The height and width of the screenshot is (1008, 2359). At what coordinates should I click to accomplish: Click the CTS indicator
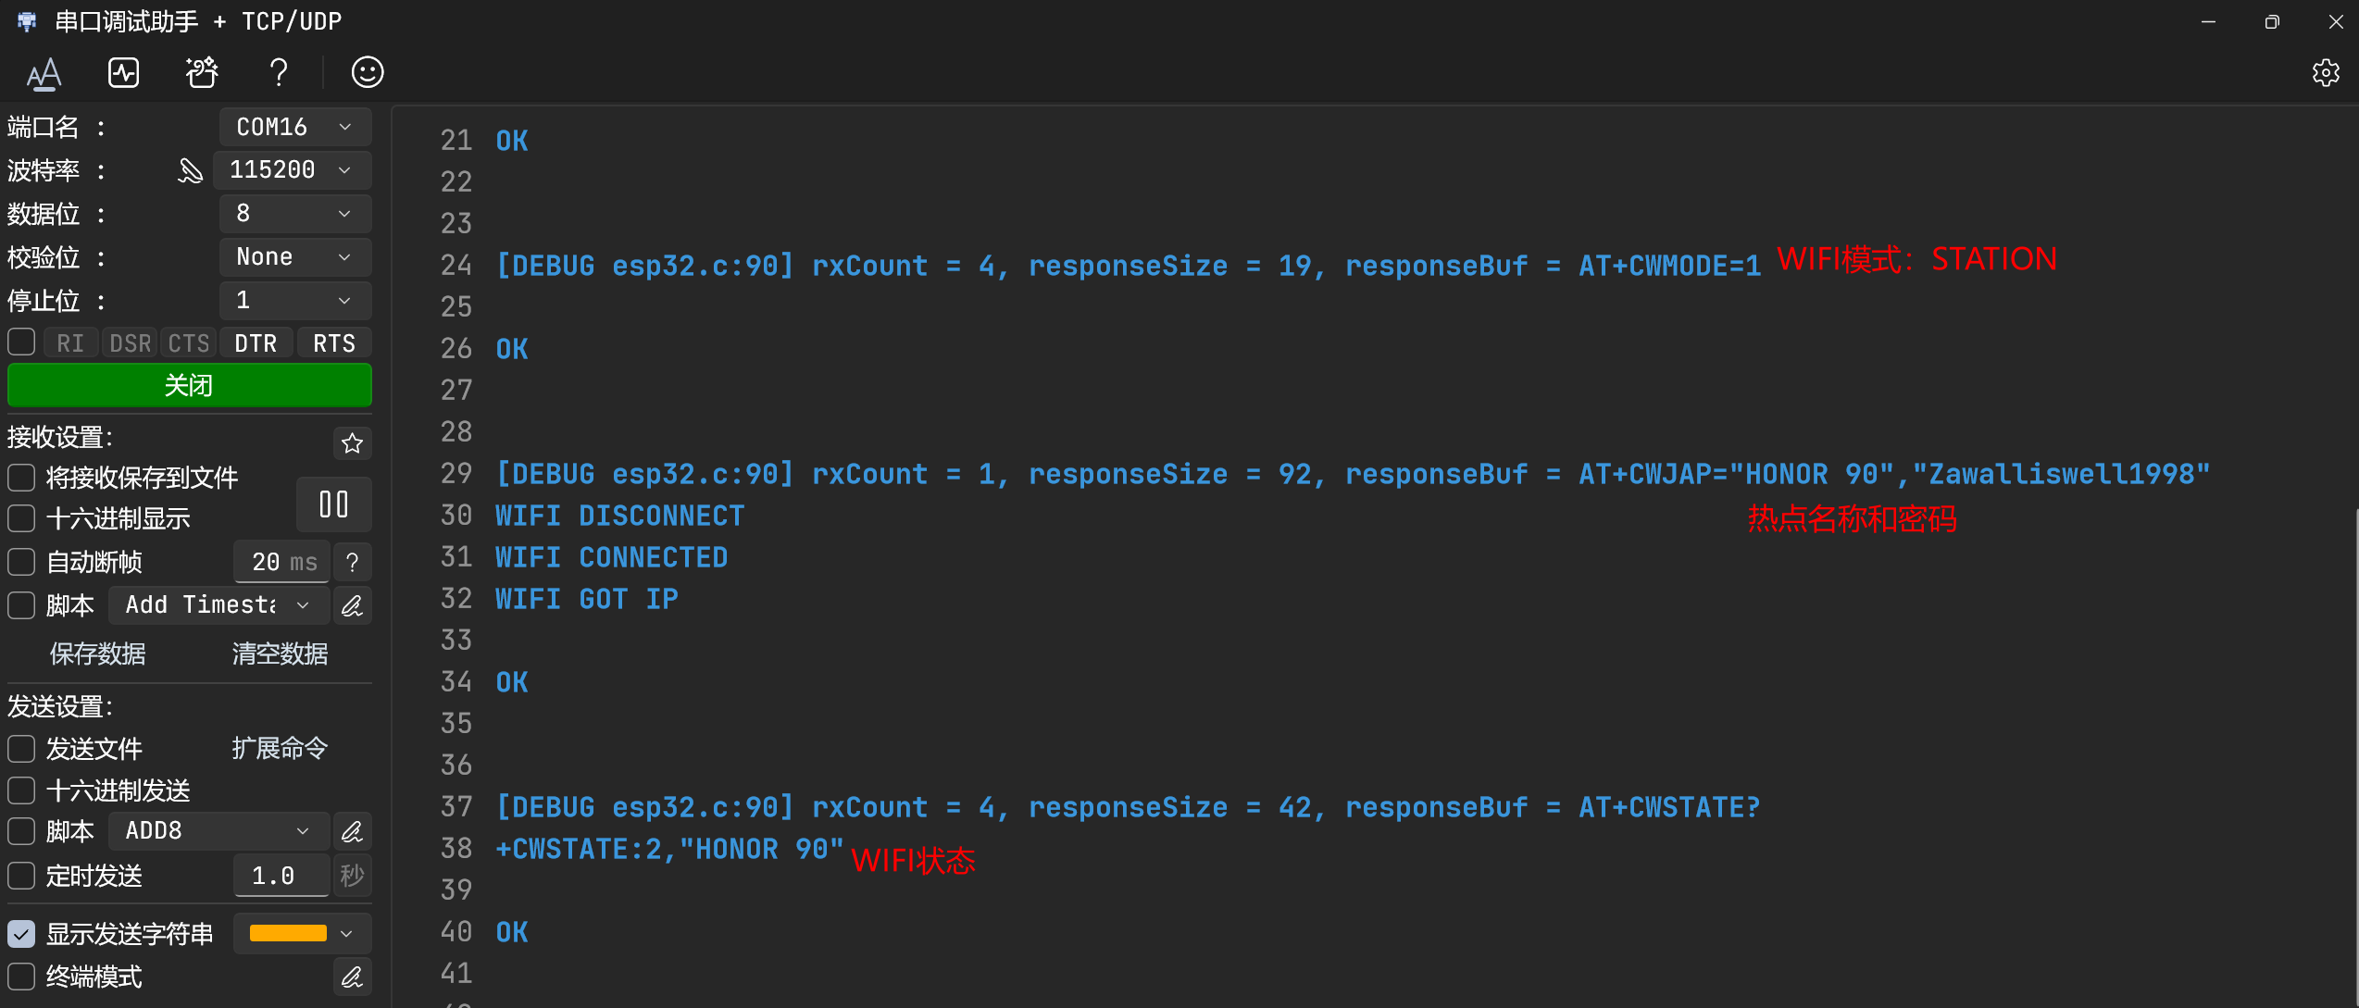189,343
